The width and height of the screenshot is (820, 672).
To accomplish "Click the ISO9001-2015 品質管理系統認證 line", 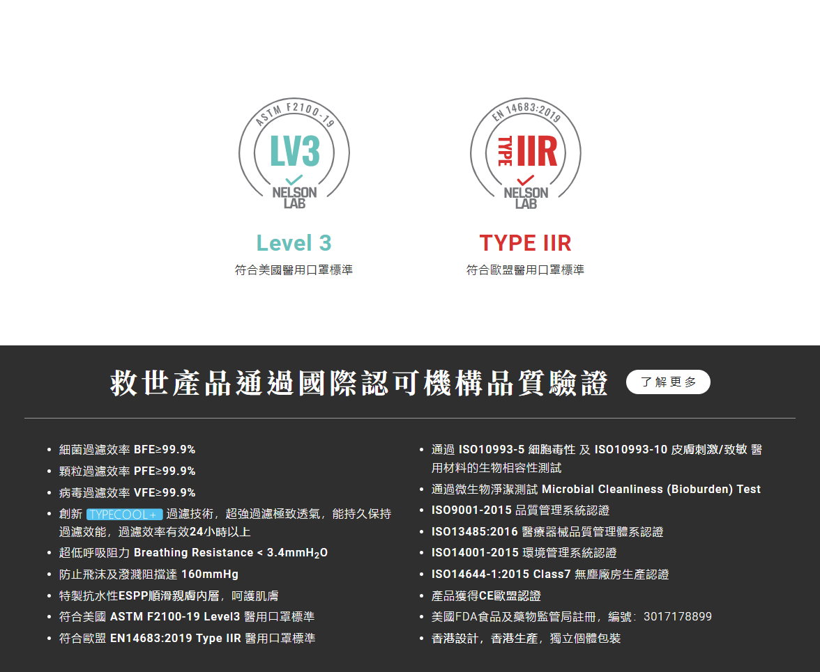I will pyautogui.click(x=520, y=510).
